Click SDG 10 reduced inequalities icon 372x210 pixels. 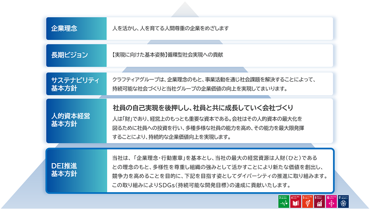coord(331,202)
